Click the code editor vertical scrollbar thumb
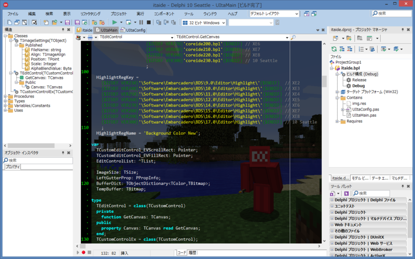Viewport: 415px width, 259px height. (x=324, y=81)
